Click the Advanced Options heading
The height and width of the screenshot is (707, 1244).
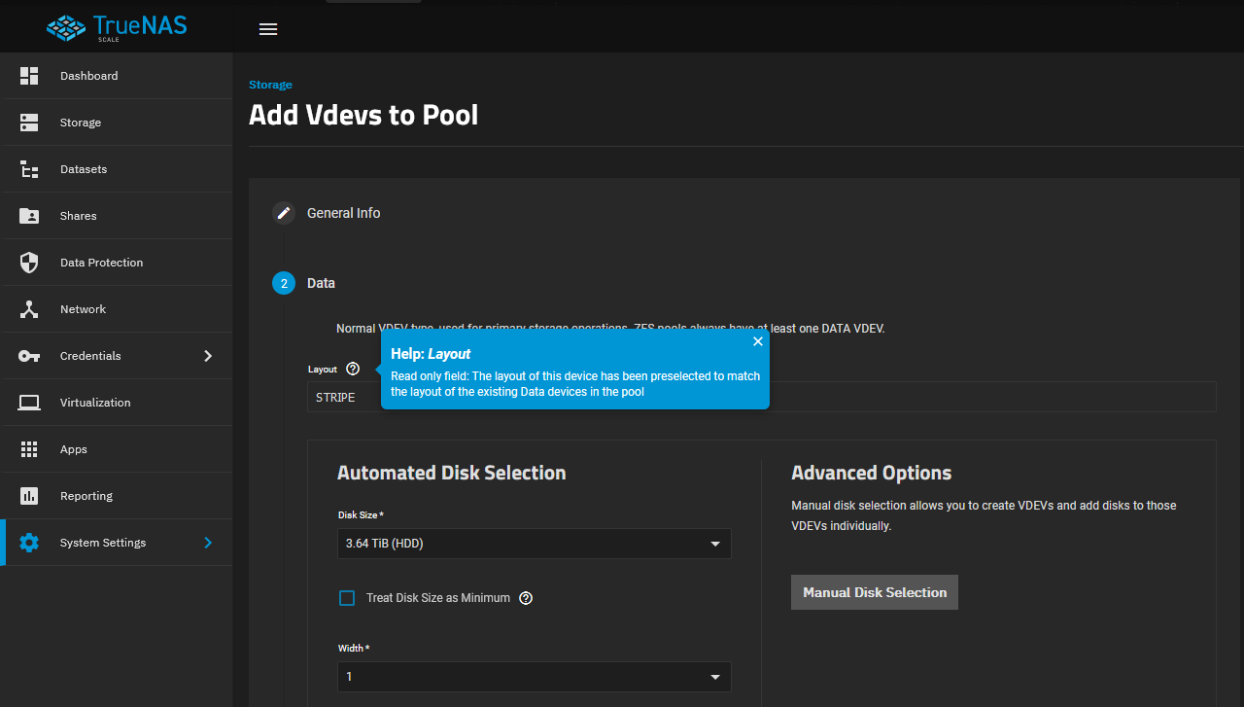[872, 473]
